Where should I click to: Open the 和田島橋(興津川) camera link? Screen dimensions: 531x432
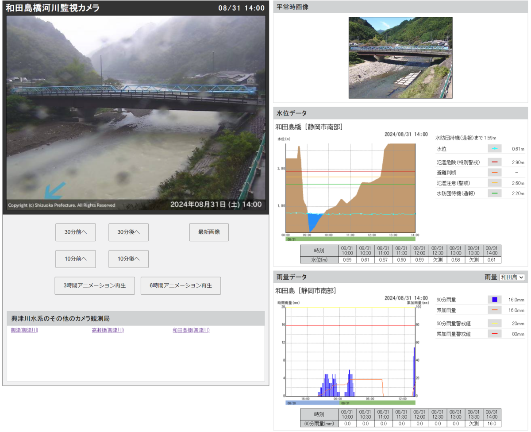(x=191, y=330)
